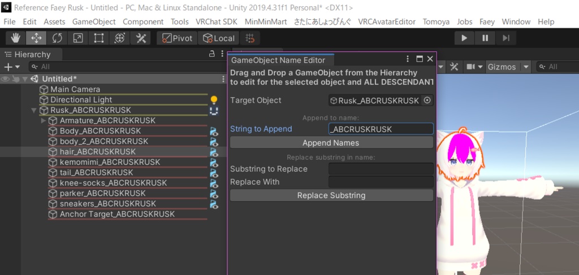Activate the Move tool
This screenshot has height=275, width=579.
pos(36,38)
